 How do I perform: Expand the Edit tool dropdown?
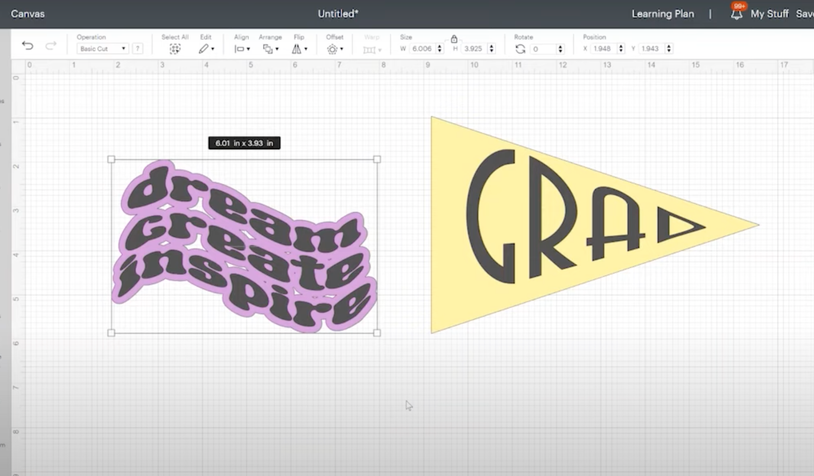213,49
